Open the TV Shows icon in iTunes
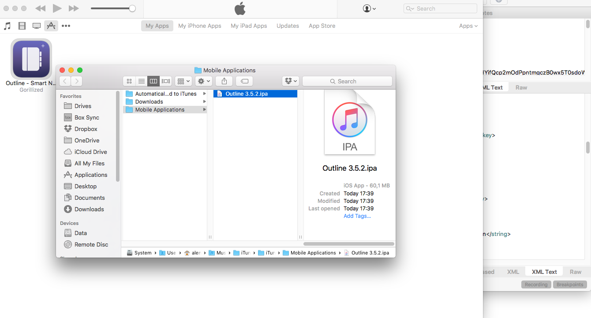The width and height of the screenshot is (591, 318). (x=37, y=26)
